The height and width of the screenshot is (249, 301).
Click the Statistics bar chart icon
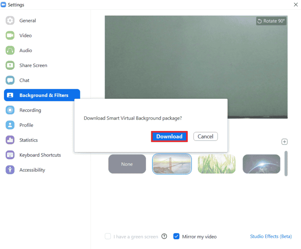[10, 140]
